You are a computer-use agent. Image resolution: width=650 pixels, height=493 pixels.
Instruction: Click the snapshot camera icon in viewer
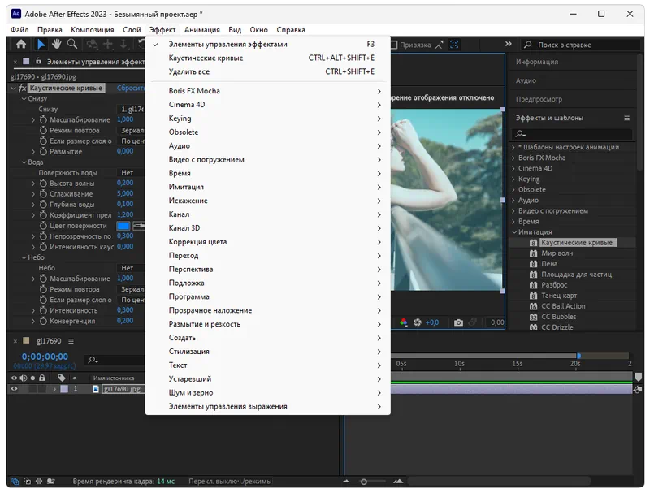pyautogui.click(x=458, y=322)
